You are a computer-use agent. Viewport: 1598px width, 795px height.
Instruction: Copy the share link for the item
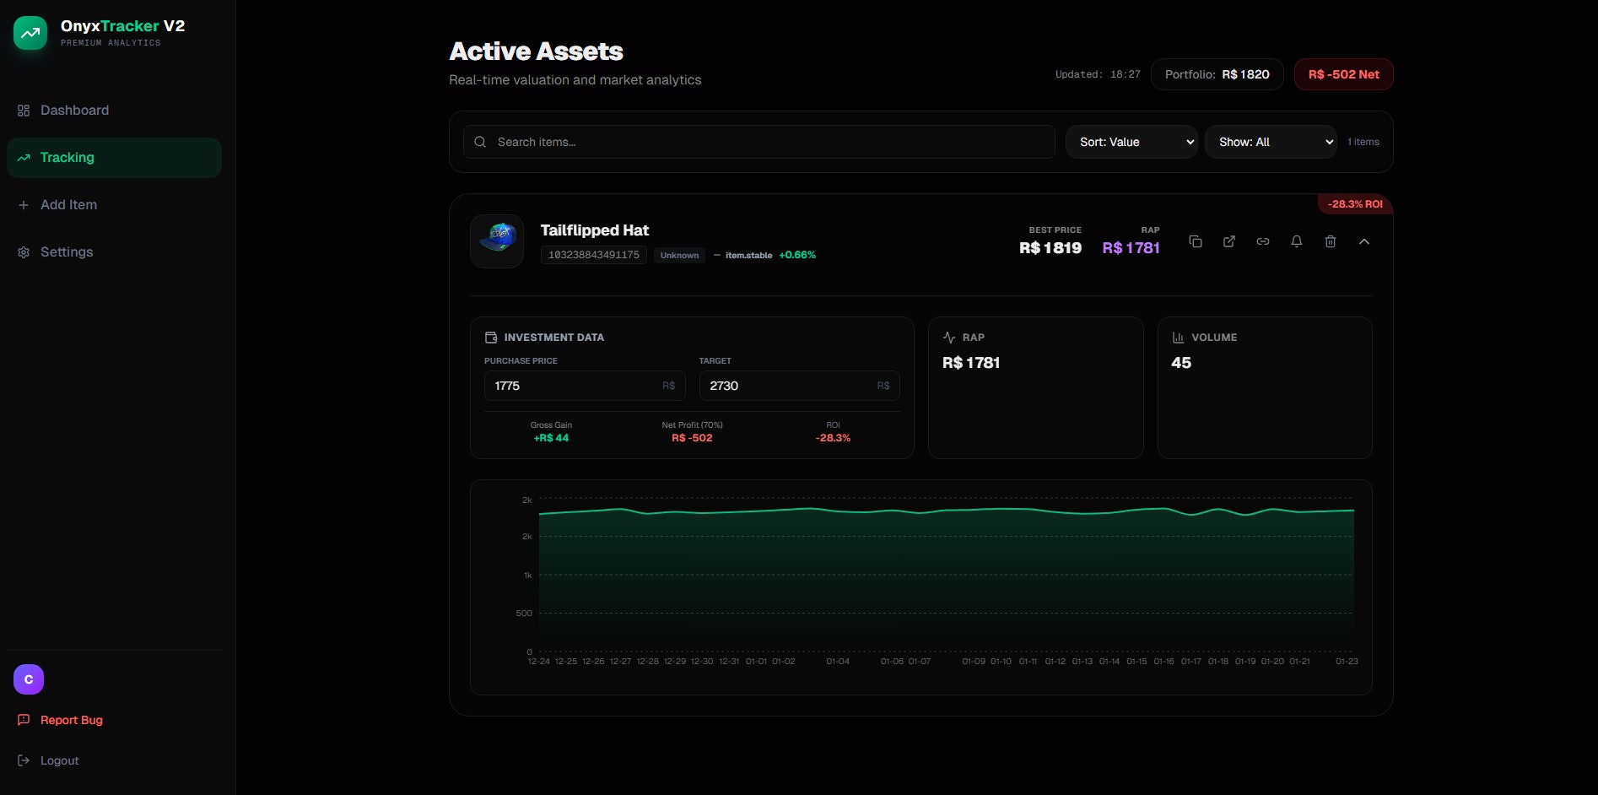(1263, 241)
